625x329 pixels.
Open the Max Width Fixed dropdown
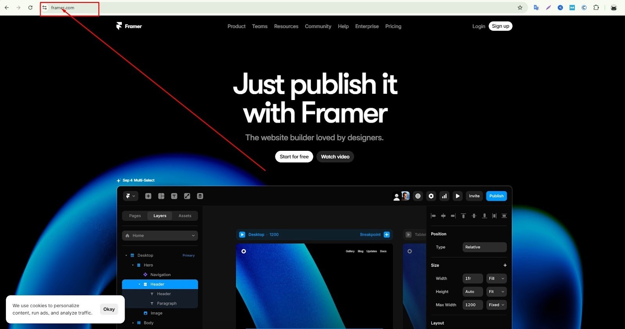click(496, 305)
